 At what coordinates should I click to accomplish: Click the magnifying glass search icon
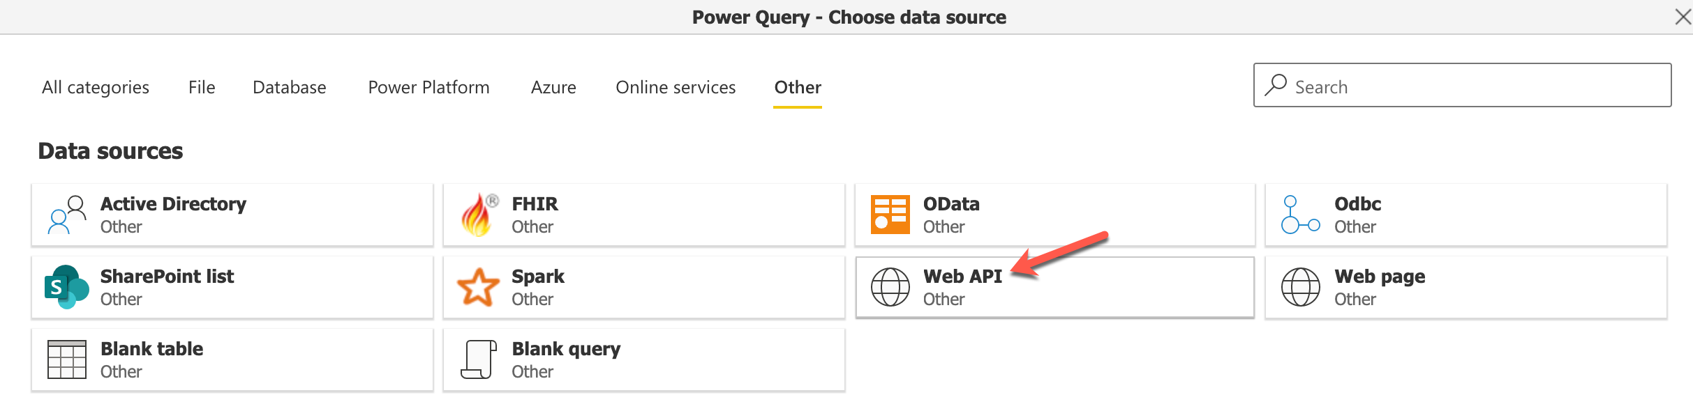click(1276, 85)
